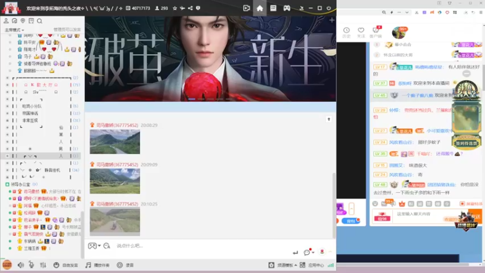Click the user avatar with 99+ badge
The width and height of the screenshot is (485, 273).
coord(399,33)
